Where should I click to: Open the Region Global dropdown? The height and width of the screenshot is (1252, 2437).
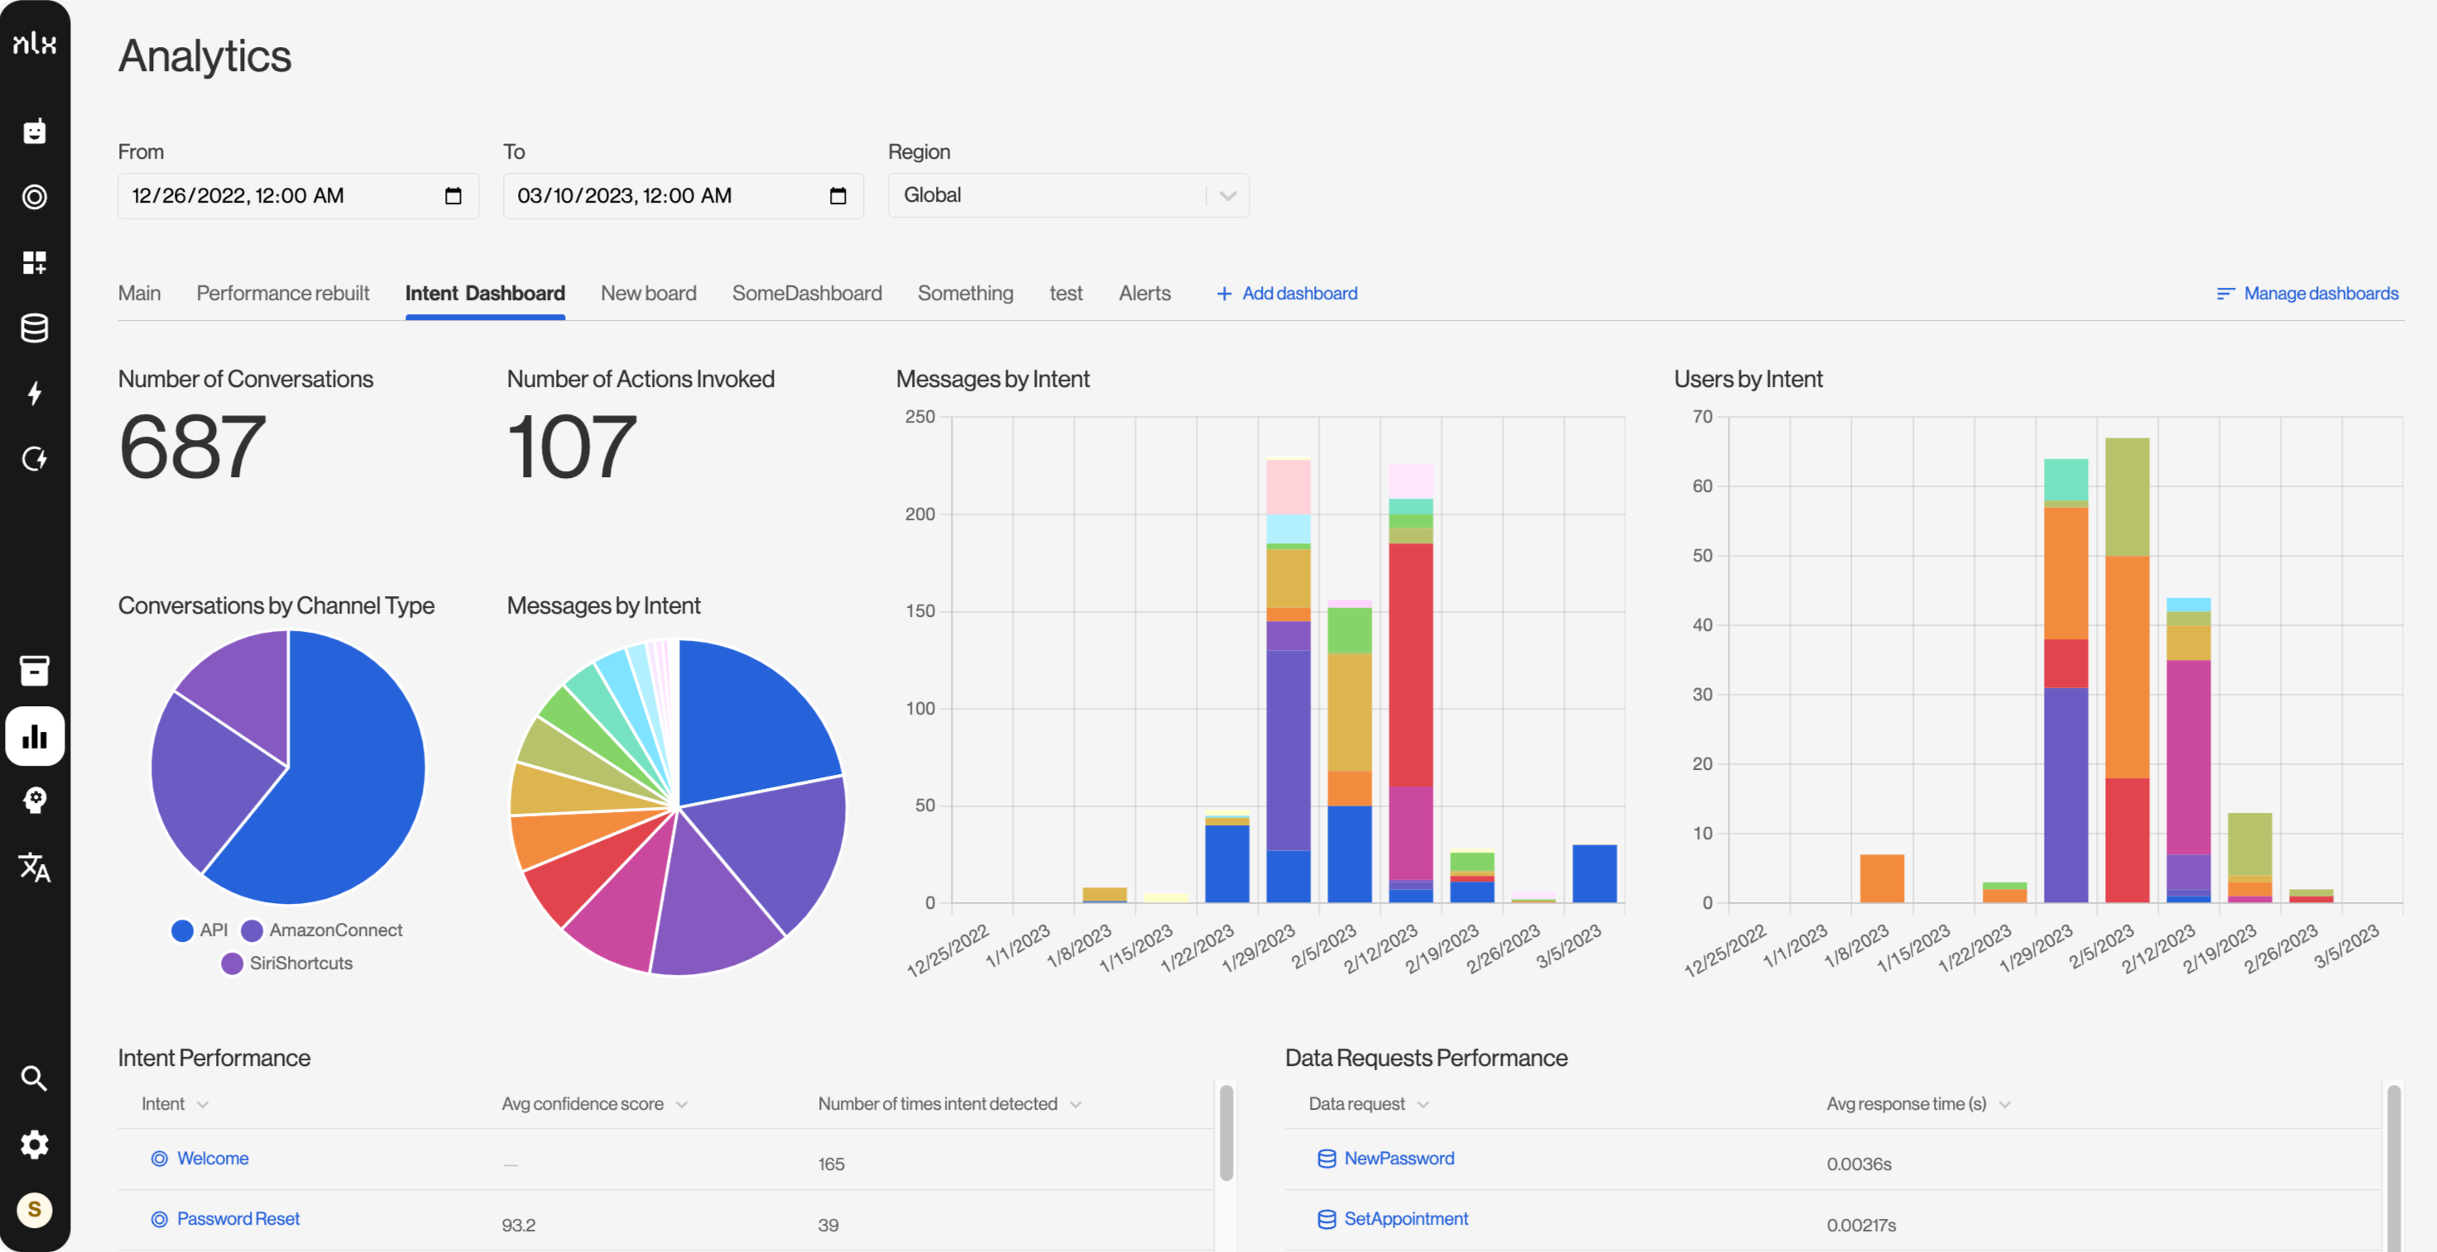click(x=1067, y=196)
